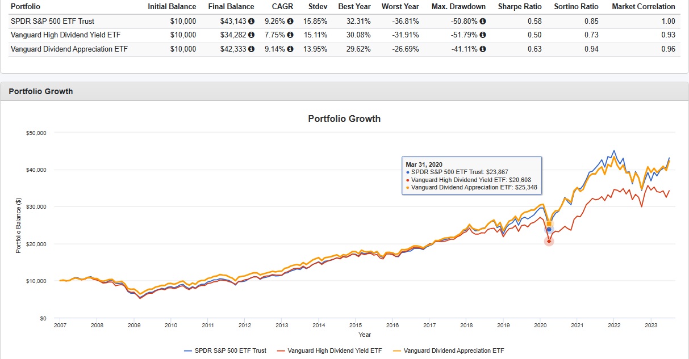Screen dimensions: 689x359
Task: Click info icon beside $42,333 final balance
Action: click(251, 49)
